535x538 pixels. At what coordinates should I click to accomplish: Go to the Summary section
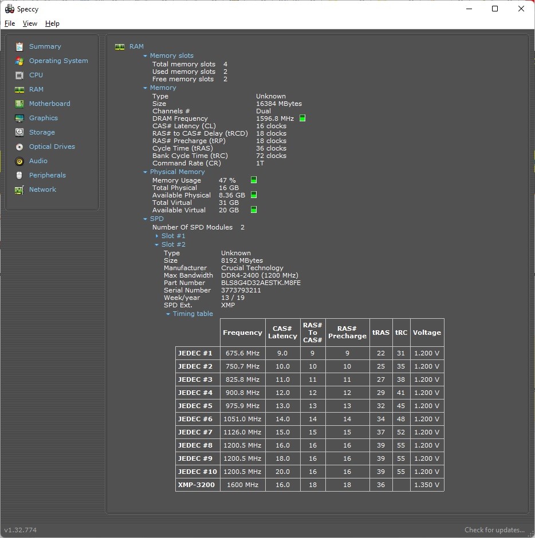point(45,46)
